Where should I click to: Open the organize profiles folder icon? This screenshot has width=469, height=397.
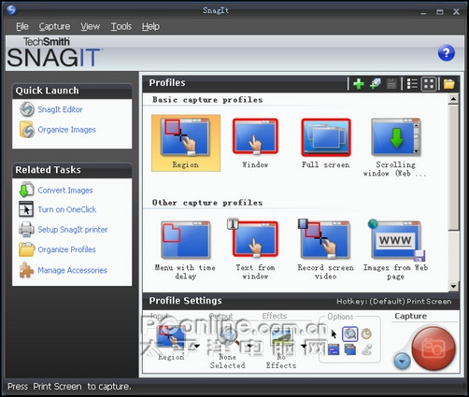coord(449,83)
